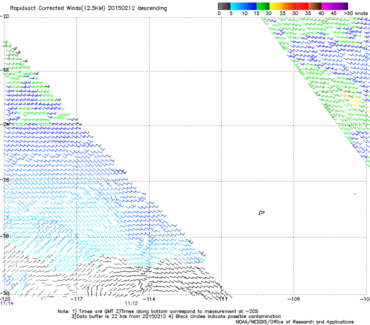The image size is (370, 325).
Task: Click the '-30' latitude label
Action: click(4, 293)
